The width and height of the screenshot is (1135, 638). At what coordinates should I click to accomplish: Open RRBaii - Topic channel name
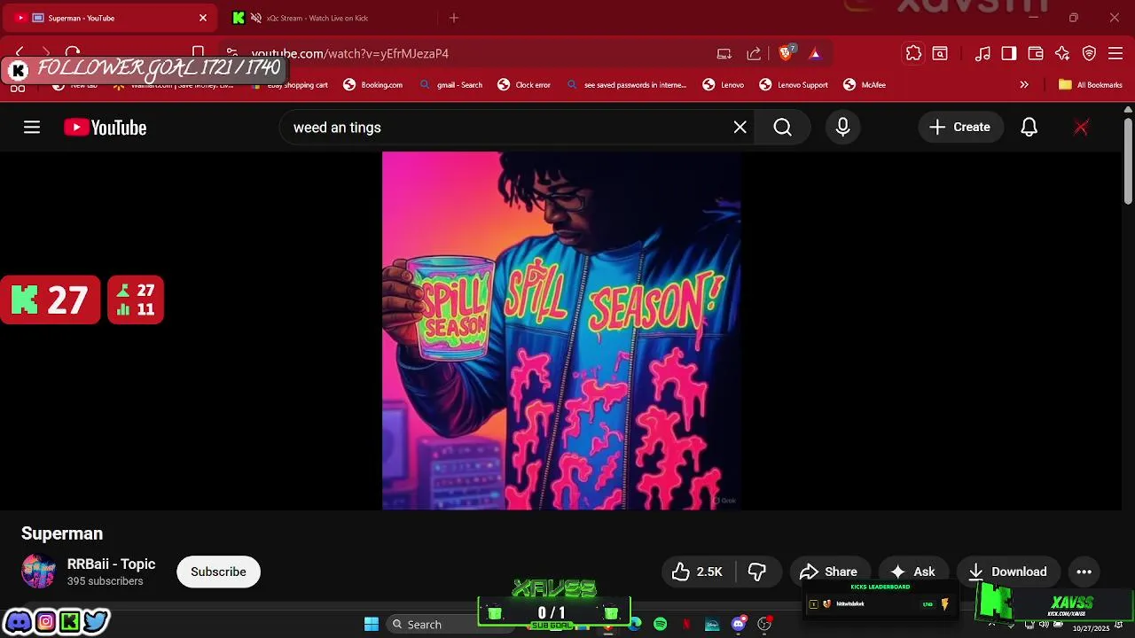[111, 564]
